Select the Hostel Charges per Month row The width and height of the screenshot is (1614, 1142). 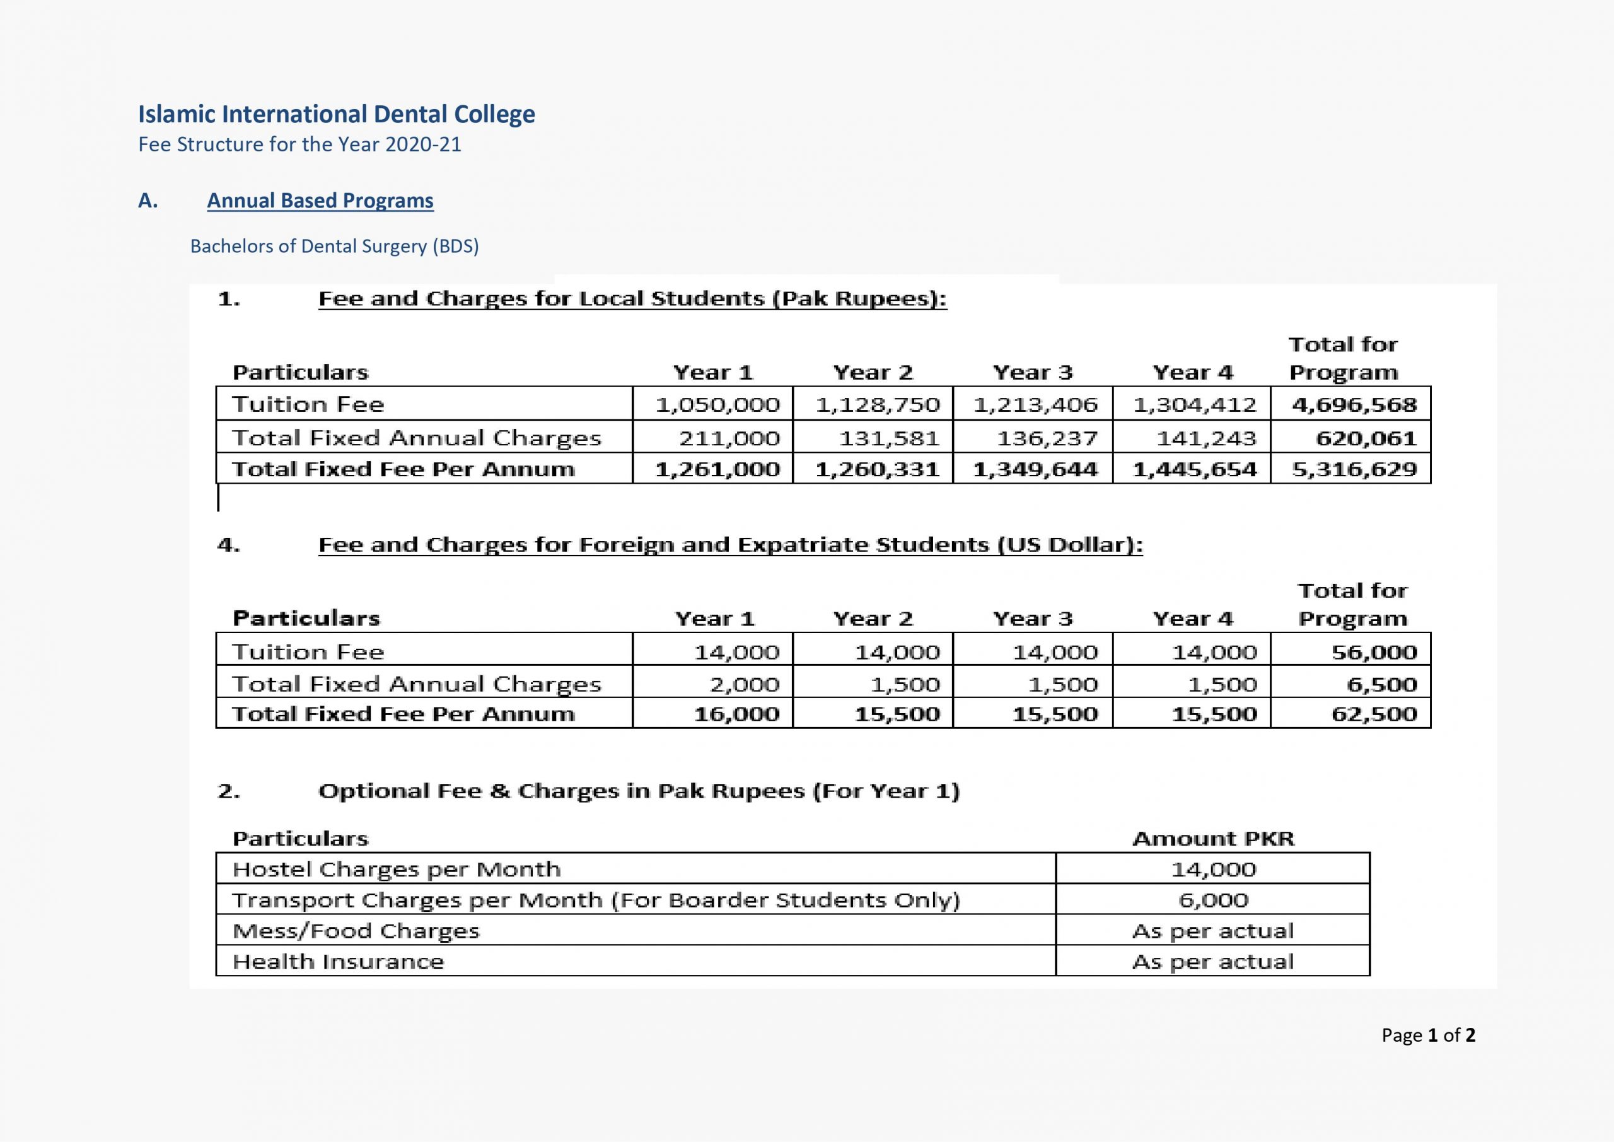793,868
